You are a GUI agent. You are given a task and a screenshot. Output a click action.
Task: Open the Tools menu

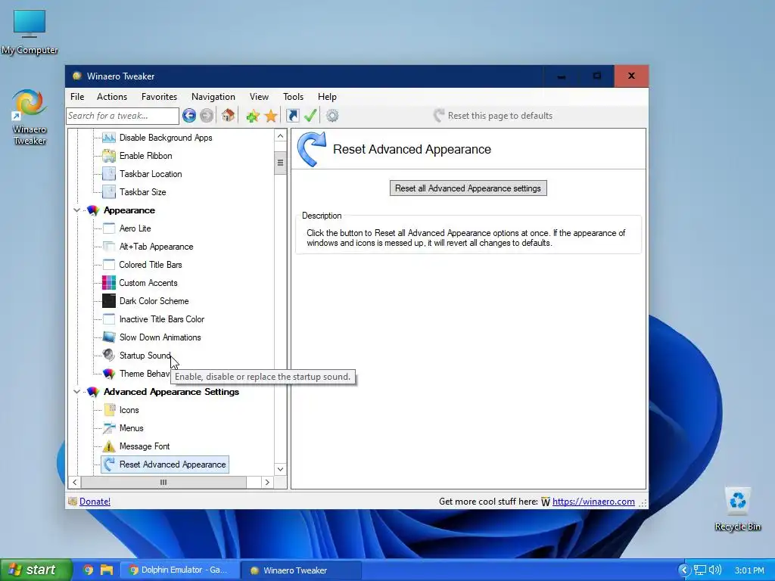[293, 97]
